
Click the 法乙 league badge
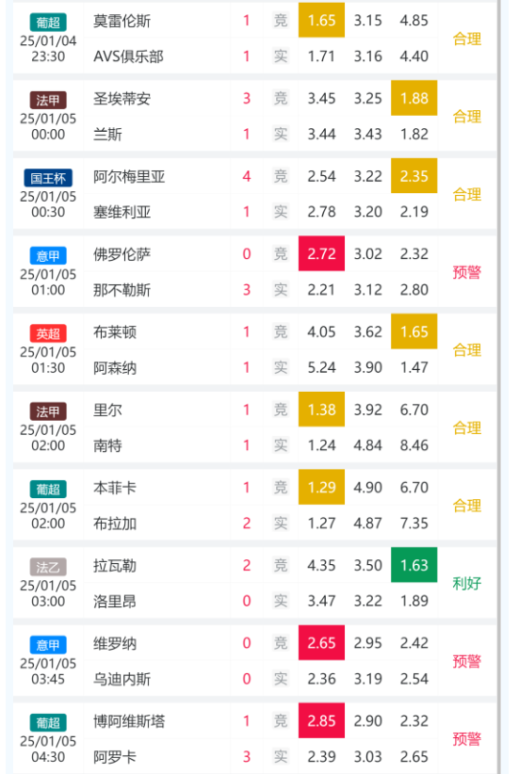click(x=48, y=567)
